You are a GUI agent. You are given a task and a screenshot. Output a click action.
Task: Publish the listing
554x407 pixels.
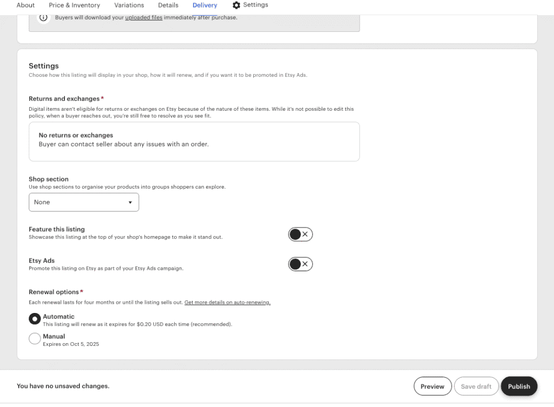pyautogui.click(x=519, y=386)
